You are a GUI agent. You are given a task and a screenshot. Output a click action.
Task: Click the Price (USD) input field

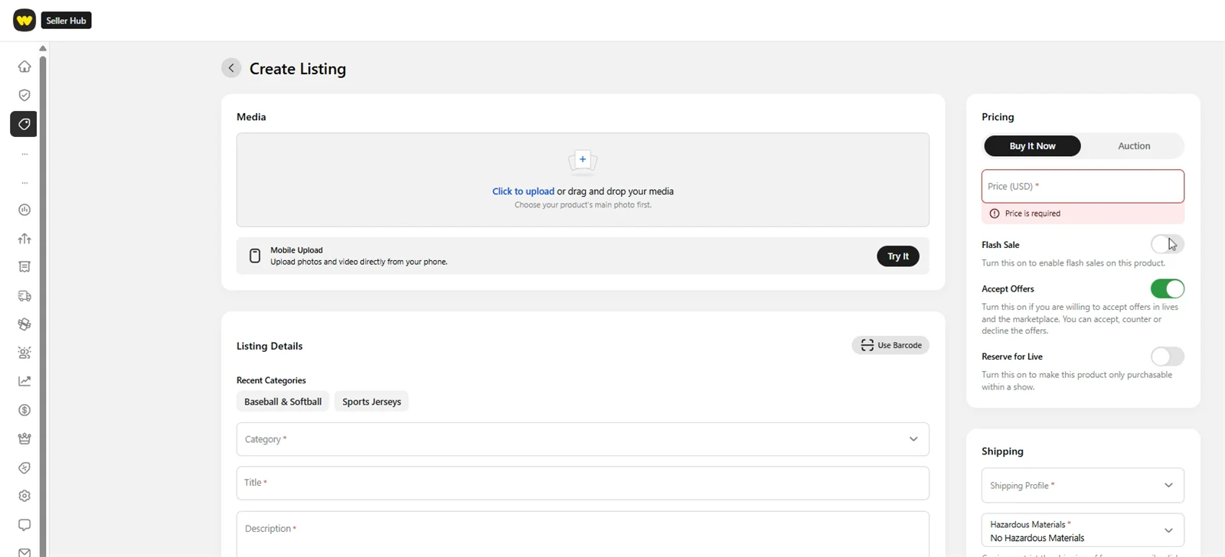click(1083, 186)
